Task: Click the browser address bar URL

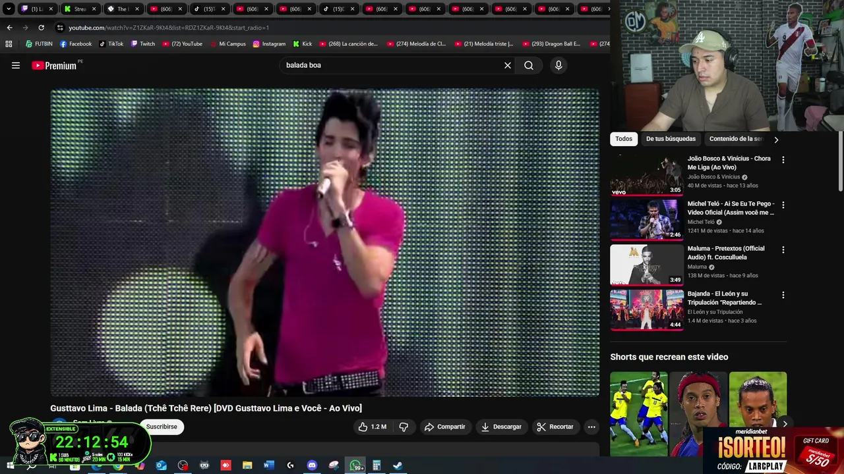Action: point(169,28)
